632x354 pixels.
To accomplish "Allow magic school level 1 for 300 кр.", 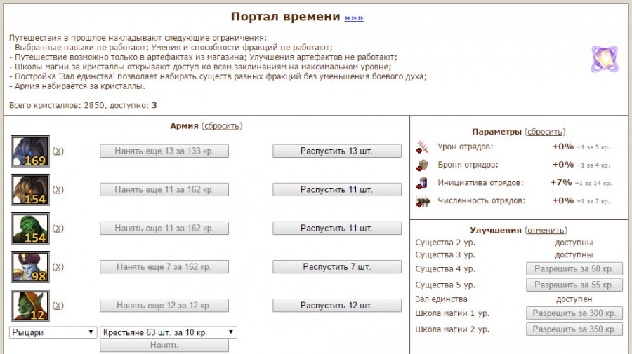I will pos(574,313).
